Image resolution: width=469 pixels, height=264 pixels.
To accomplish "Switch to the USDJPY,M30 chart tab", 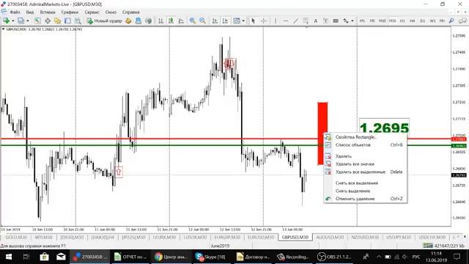I will click(x=399, y=237).
